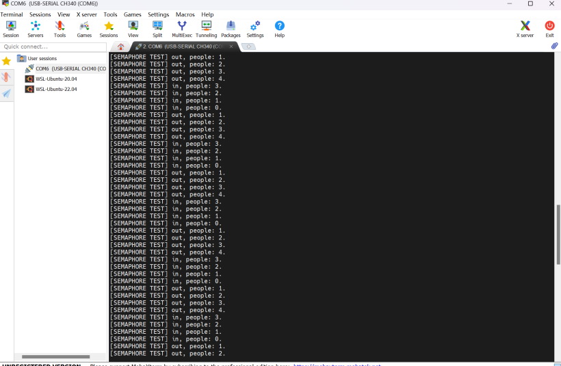
Task: Open the Session toolbar icon
Action: click(11, 29)
